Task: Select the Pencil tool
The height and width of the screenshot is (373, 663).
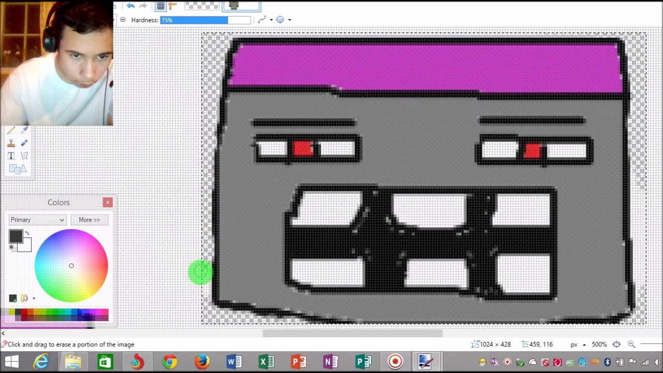Action: pyautogui.click(x=11, y=130)
